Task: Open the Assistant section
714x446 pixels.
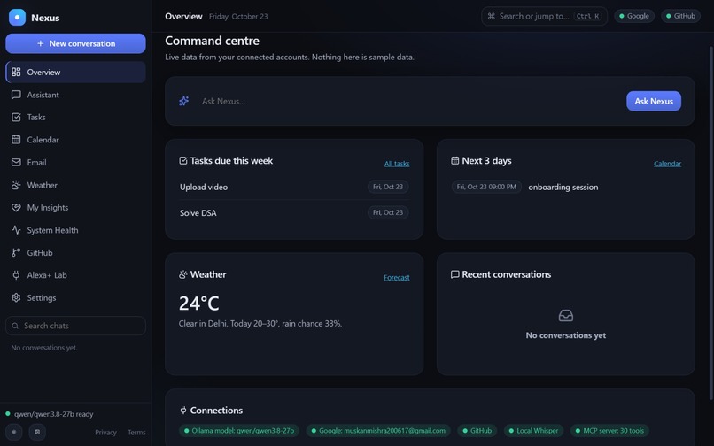Action: click(x=75, y=95)
